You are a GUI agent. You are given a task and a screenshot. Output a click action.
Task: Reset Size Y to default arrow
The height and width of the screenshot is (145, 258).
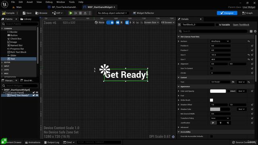[x=249, y=59]
